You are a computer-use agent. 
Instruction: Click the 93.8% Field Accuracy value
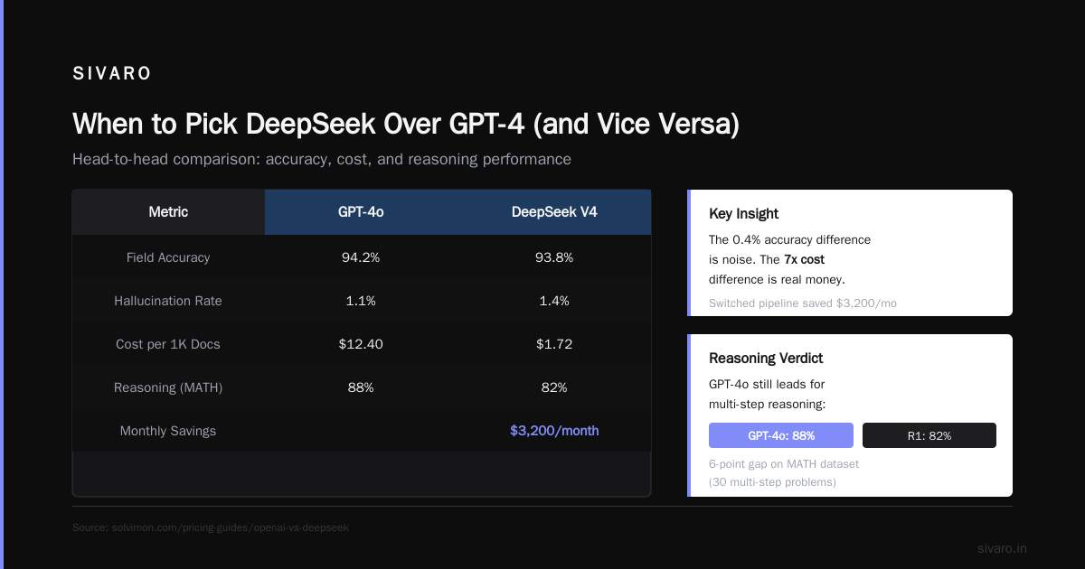[554, 257]
